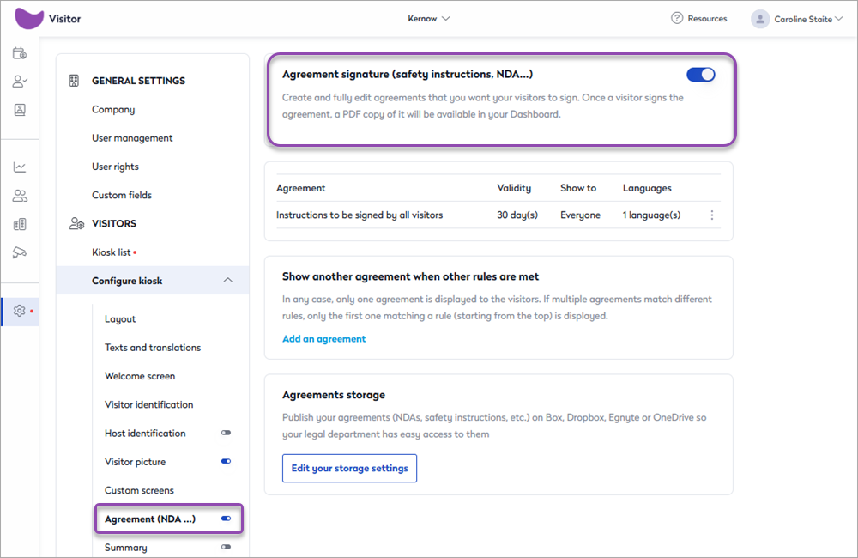The height and width of the screenshot is (558, 858).
Task: Expand the Caroline Staite user menu
Action: (797, 19)
